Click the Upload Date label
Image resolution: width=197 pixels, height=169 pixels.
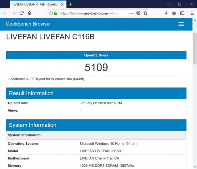pyautogui.click(x=18, y=103)
